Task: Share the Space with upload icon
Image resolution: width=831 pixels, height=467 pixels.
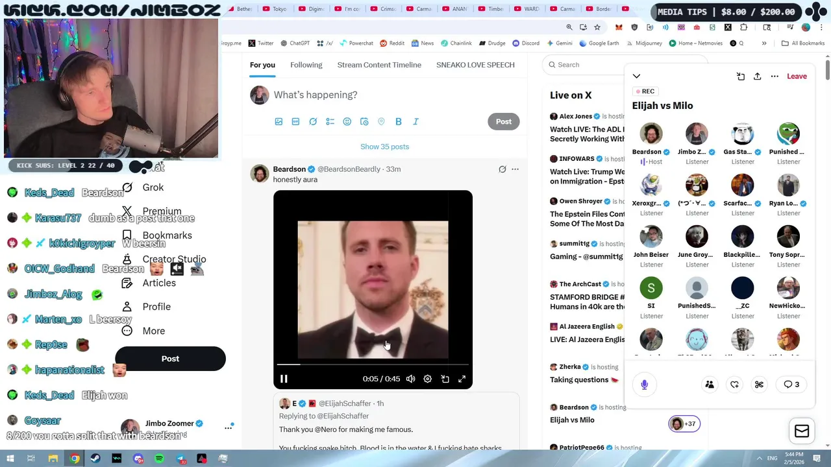Action: coord(757,77)
